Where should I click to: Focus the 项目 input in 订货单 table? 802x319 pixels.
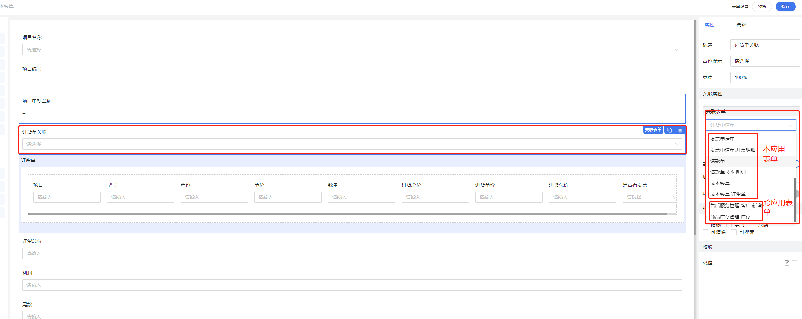click(67, 197)
